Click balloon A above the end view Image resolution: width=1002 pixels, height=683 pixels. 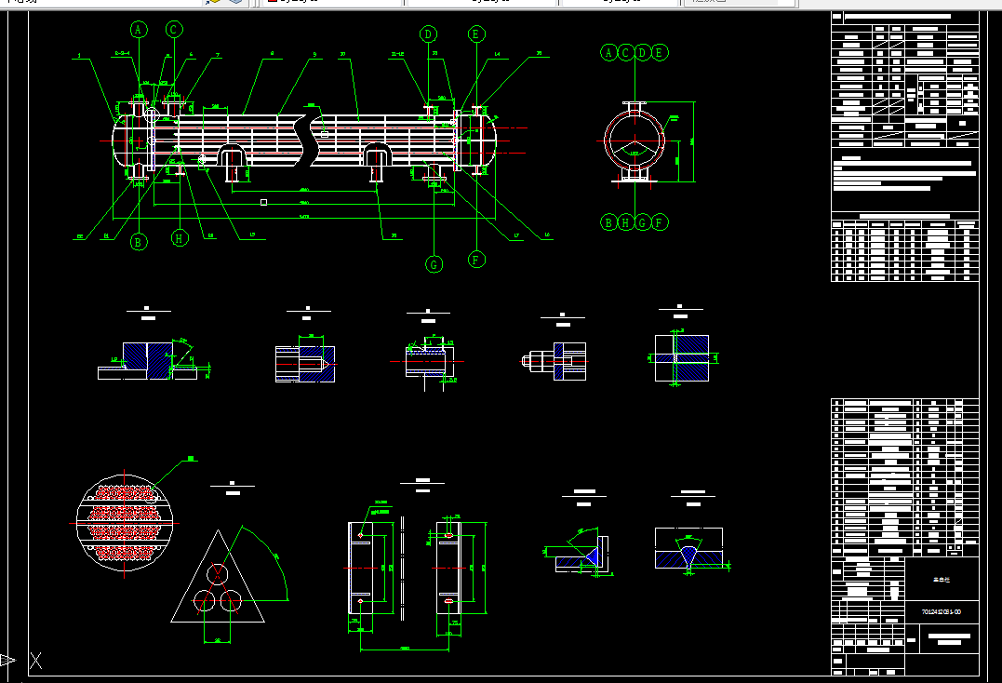(x=609, y=52)
